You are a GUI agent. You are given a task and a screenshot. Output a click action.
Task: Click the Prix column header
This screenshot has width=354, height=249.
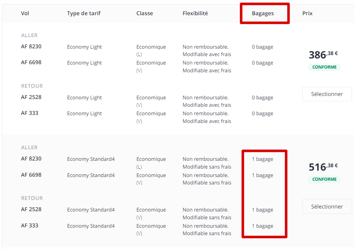click(307, 13)
